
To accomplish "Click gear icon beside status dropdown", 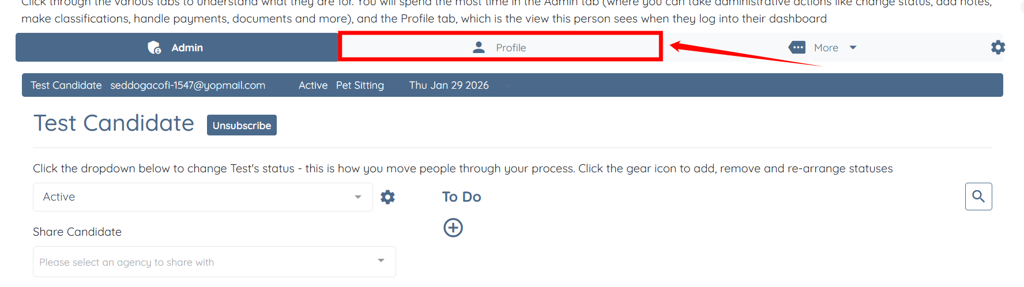I will tap(388, 197).
